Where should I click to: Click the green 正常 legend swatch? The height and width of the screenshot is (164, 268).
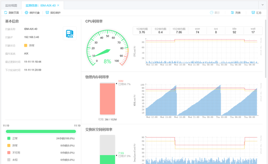(x=9, y=138)
